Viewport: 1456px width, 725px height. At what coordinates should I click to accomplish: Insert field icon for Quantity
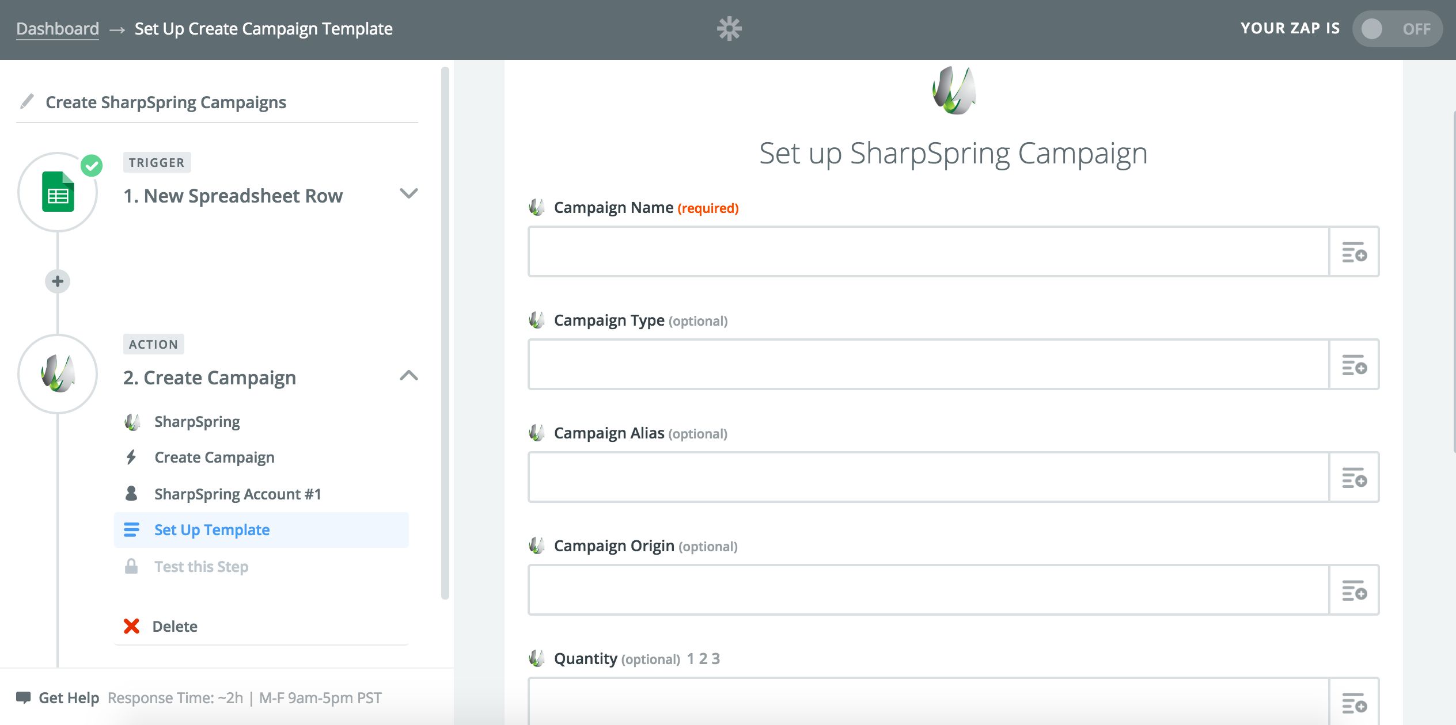pyautogui.click(x=1354, y=703)
